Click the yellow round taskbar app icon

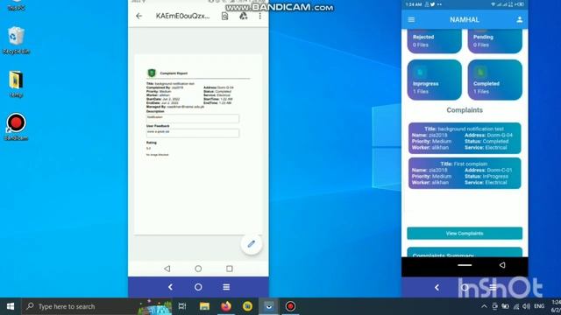pyautogui.click(x=247, y=306)
